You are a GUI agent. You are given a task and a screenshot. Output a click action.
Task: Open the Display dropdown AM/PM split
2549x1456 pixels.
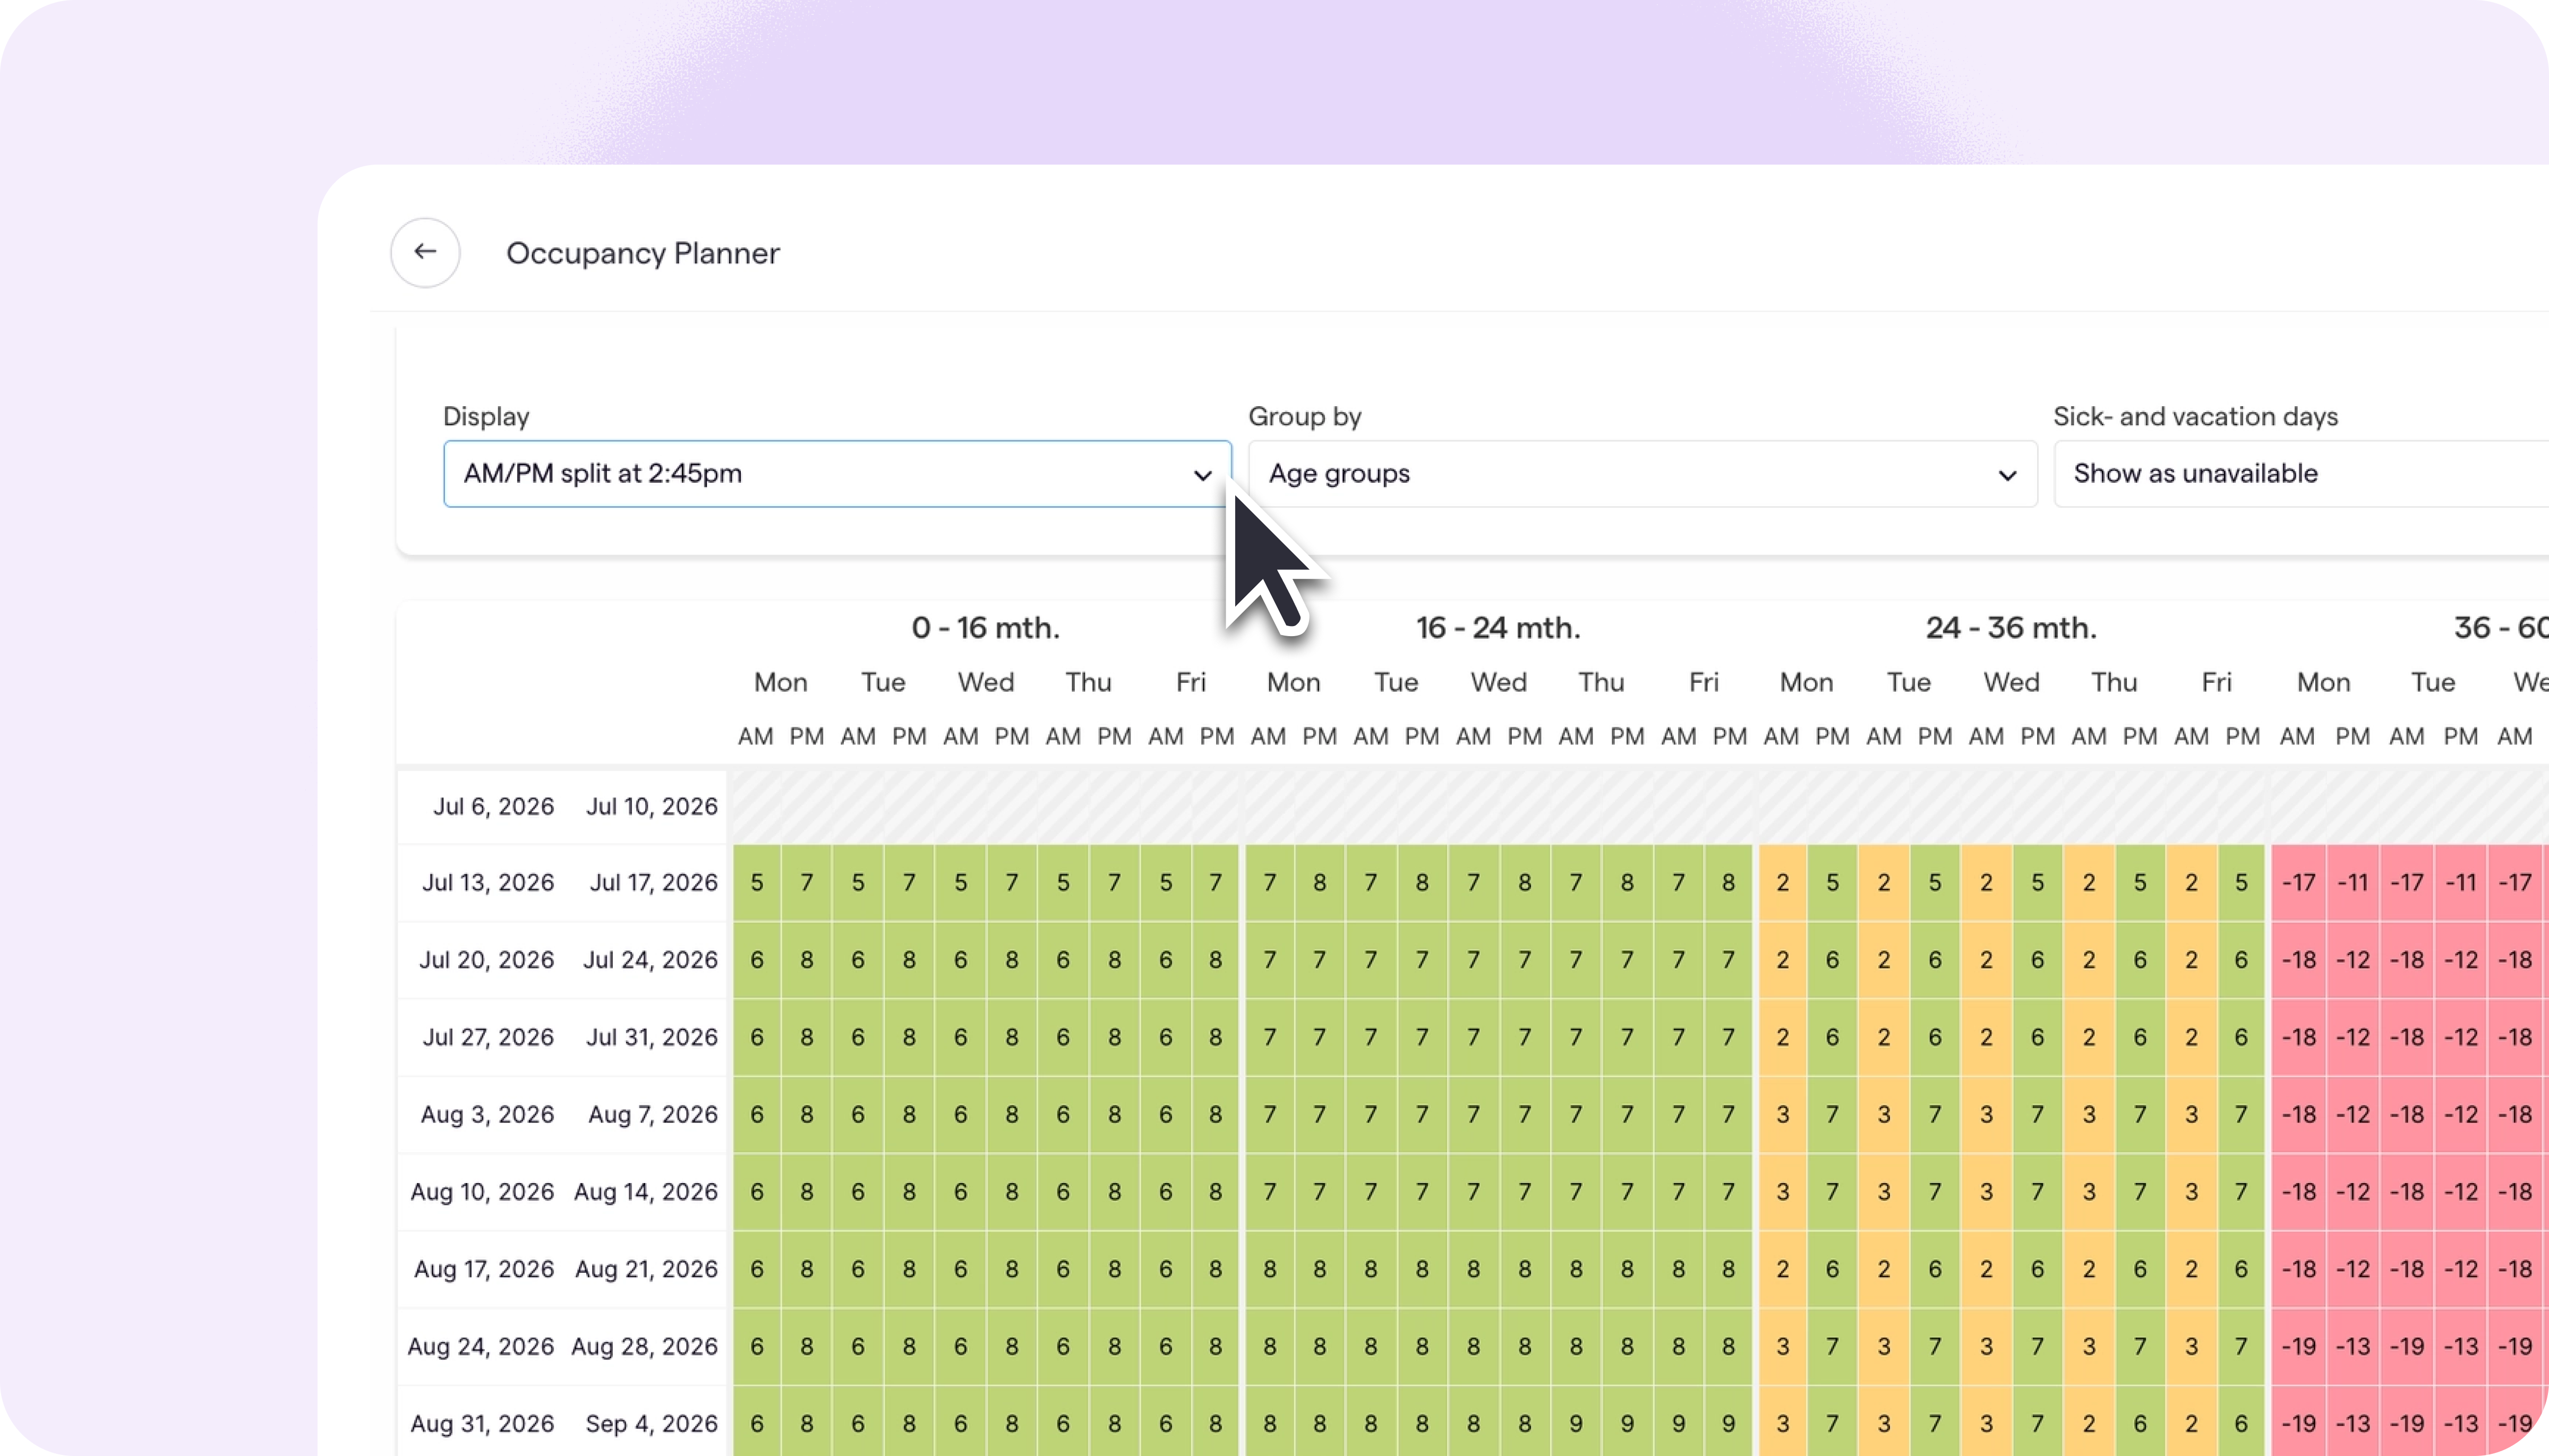pos(837,474)
